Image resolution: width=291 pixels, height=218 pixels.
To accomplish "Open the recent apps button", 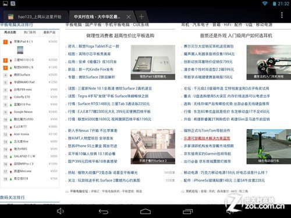I will click(187, 212).
